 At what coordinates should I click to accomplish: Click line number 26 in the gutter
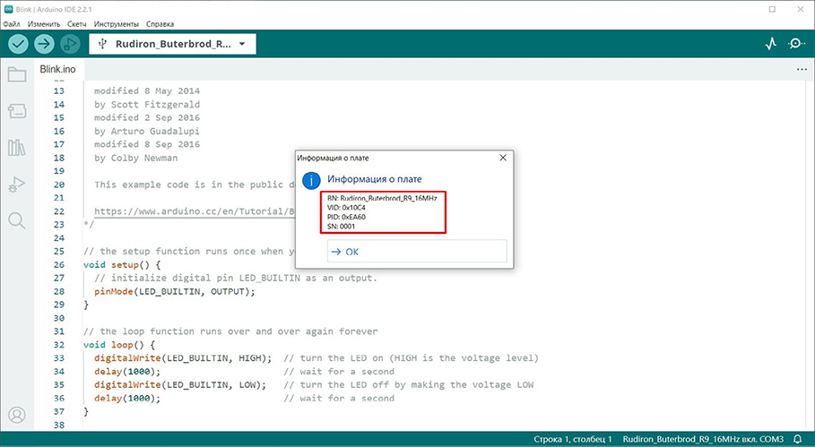59,265
